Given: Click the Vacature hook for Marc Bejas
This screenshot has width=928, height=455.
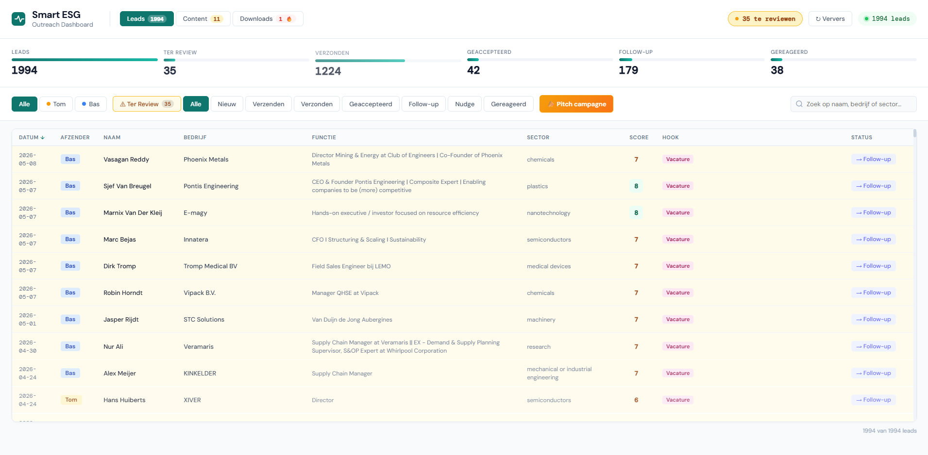Looking at the screenshot, I should (x=677, y=239).
